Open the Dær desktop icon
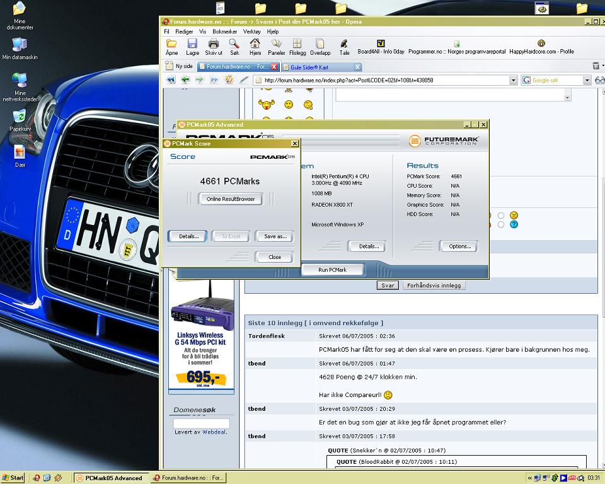Image resolution: width=605 pixels, height=484 pixels. (x=20, y=156)
